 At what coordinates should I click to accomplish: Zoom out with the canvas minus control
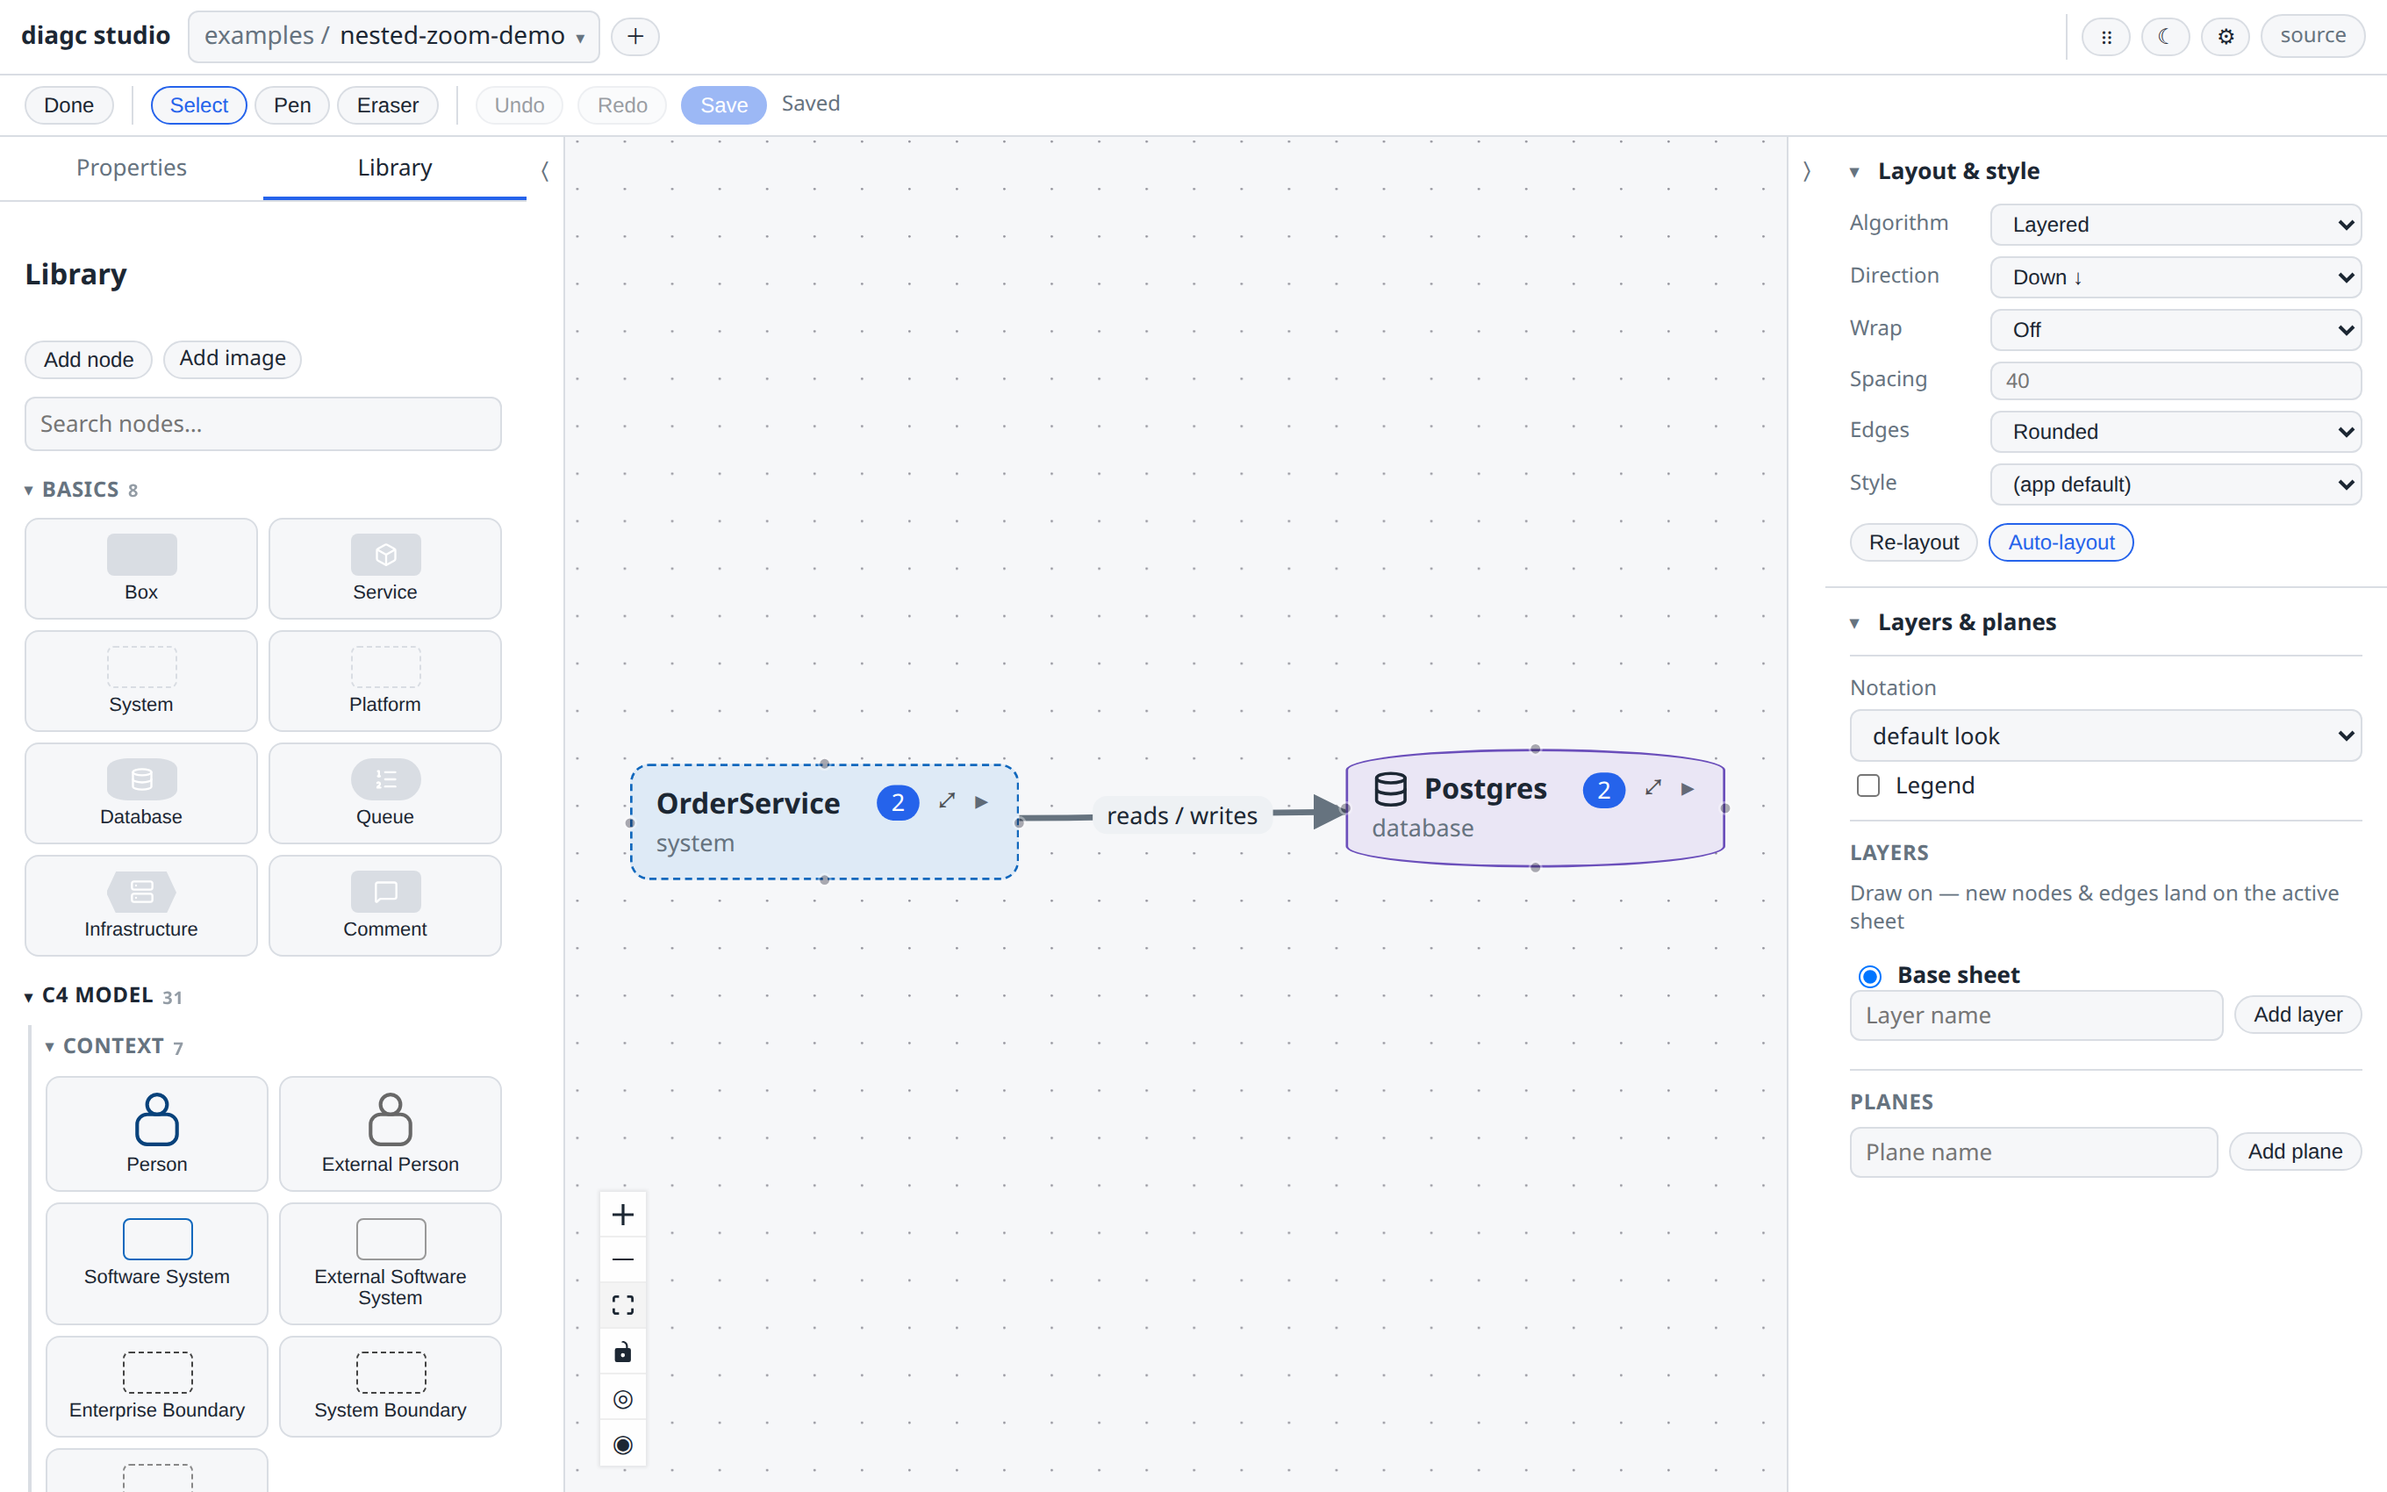point(622,1259)
